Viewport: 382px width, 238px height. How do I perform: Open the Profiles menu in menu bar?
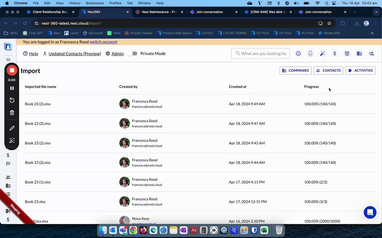tap(115, 3)
